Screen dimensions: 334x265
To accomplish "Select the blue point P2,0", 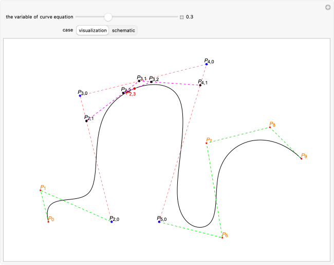I will pos(112,221).
